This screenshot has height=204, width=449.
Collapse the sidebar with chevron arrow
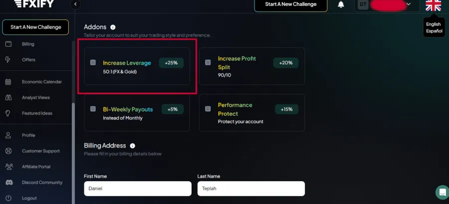76,4
